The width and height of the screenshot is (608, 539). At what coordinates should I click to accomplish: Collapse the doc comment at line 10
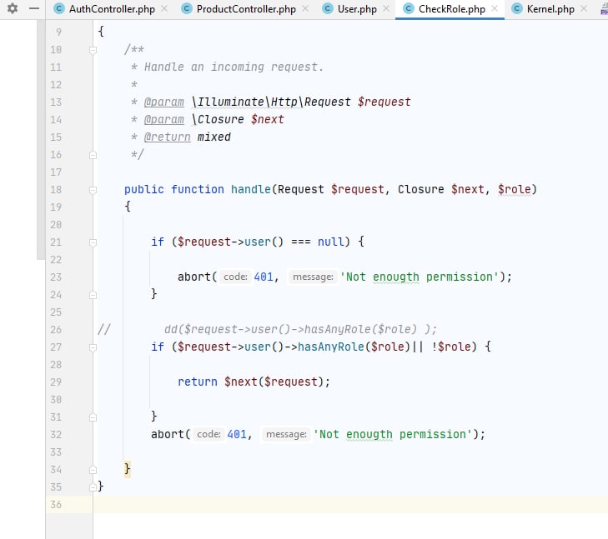point(93,50)
